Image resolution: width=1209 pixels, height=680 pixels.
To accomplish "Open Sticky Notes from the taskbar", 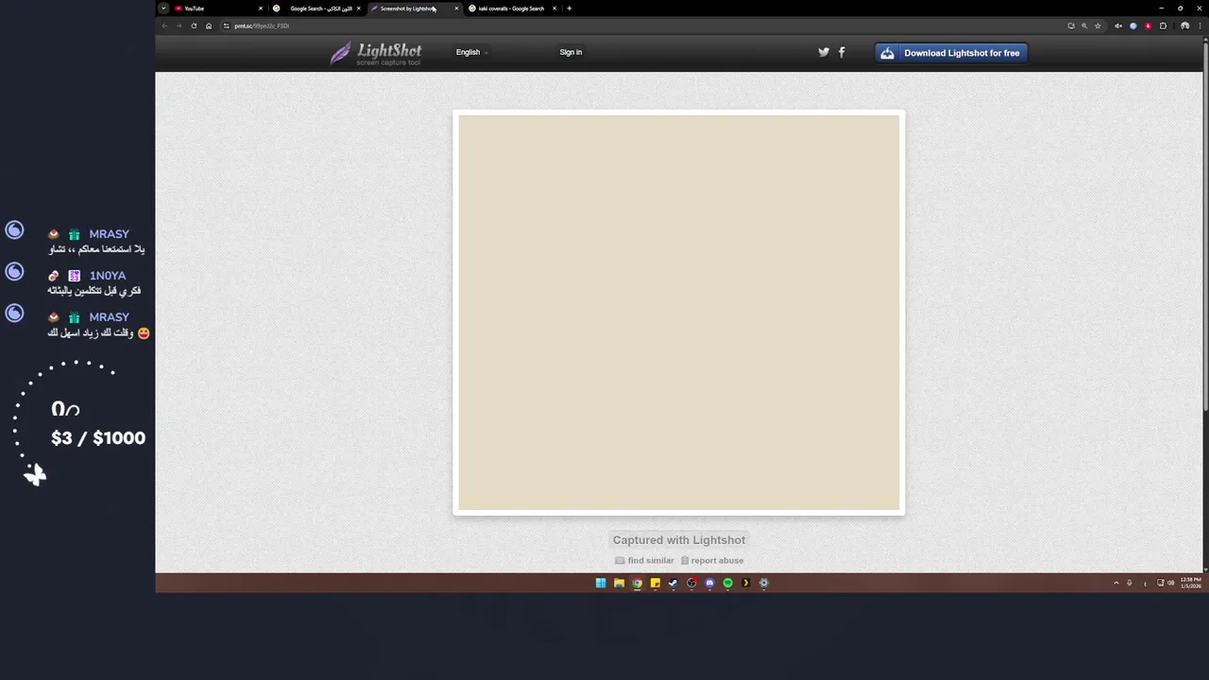I will (x=655, y=583).
